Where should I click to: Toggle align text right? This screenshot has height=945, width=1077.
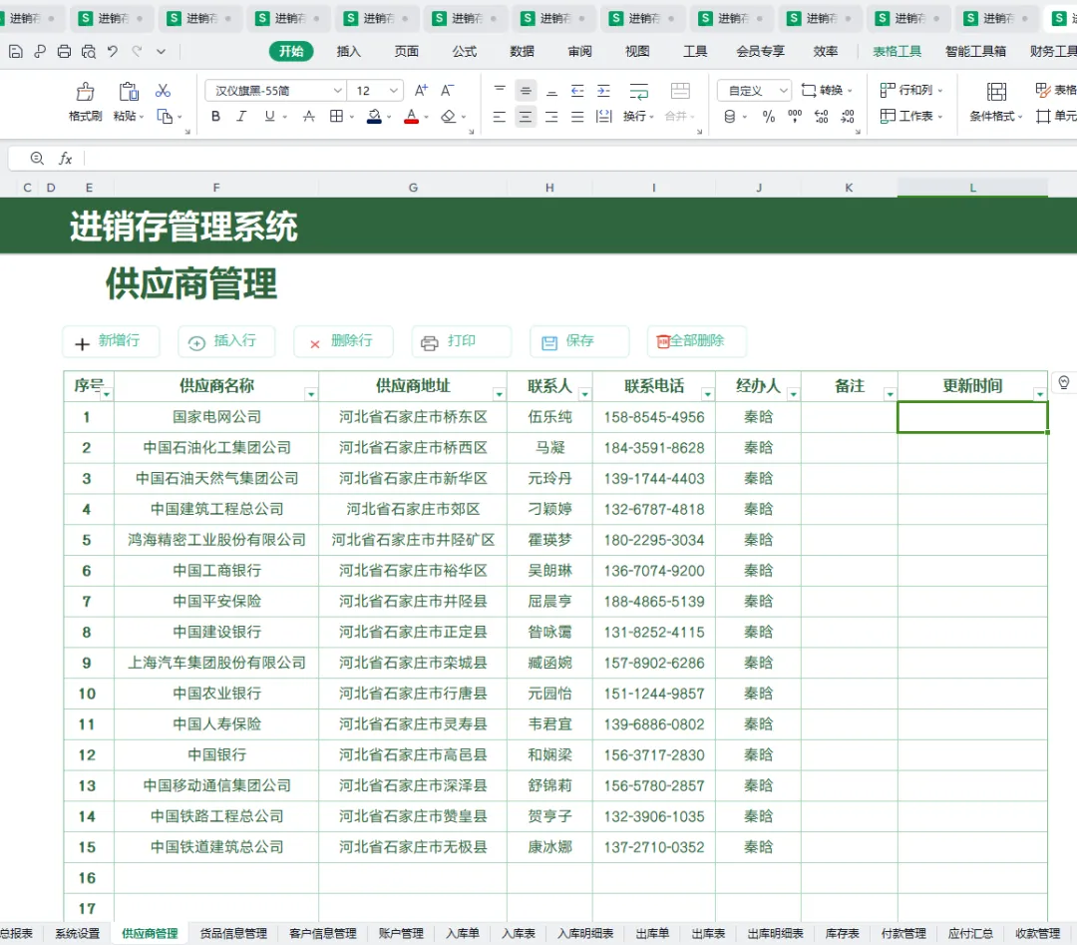[551, 116]
